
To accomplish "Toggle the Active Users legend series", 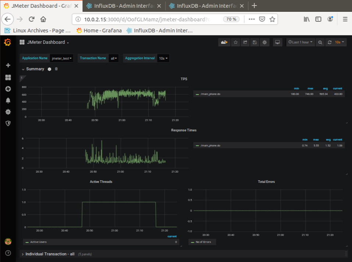I will point(38,242).
